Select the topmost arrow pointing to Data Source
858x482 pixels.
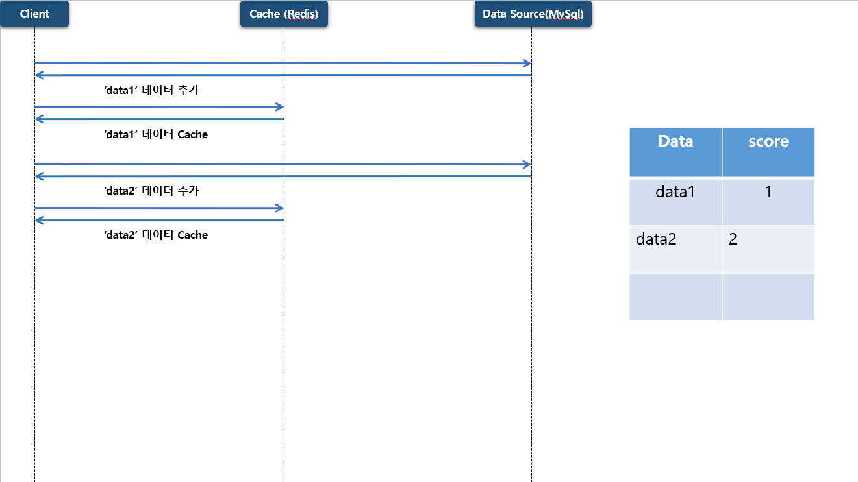coord(283,63)
